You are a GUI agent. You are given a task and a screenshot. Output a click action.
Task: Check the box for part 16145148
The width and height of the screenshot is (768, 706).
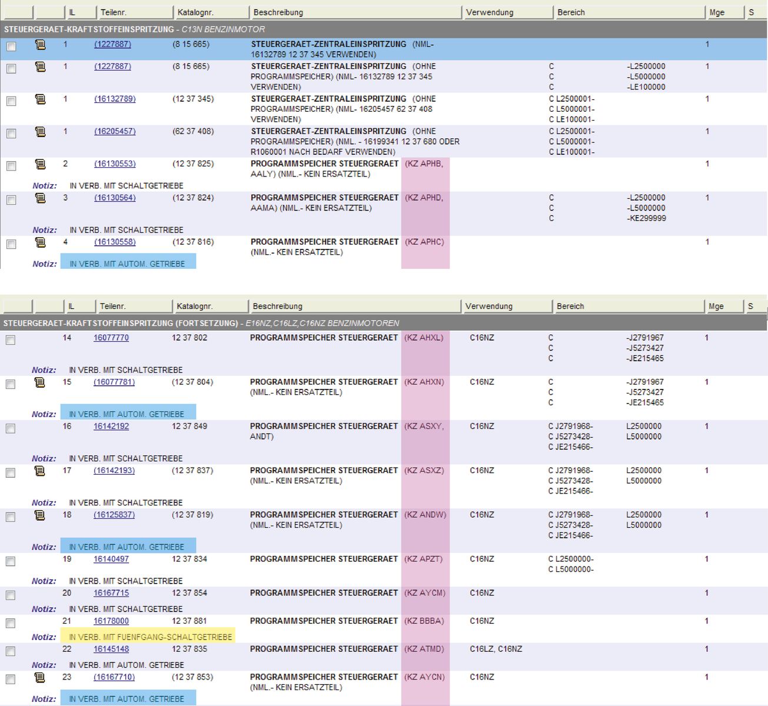pyautogui.click(x=11, y=651)
